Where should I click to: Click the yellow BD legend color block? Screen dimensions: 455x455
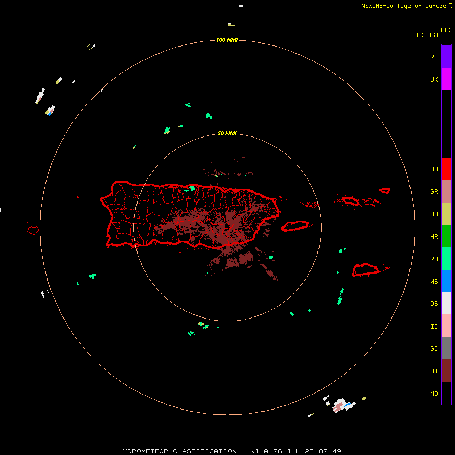point(446,214)
